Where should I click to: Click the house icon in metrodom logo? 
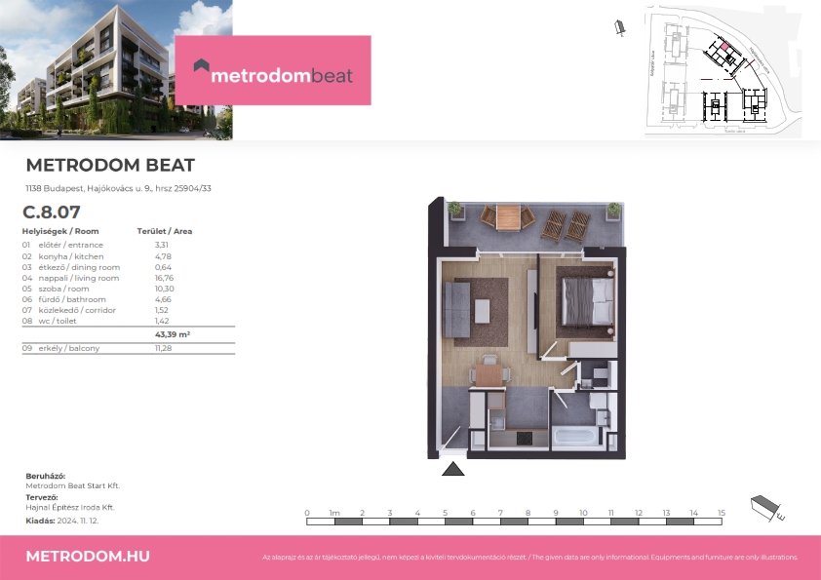click(x=201, y=65)
